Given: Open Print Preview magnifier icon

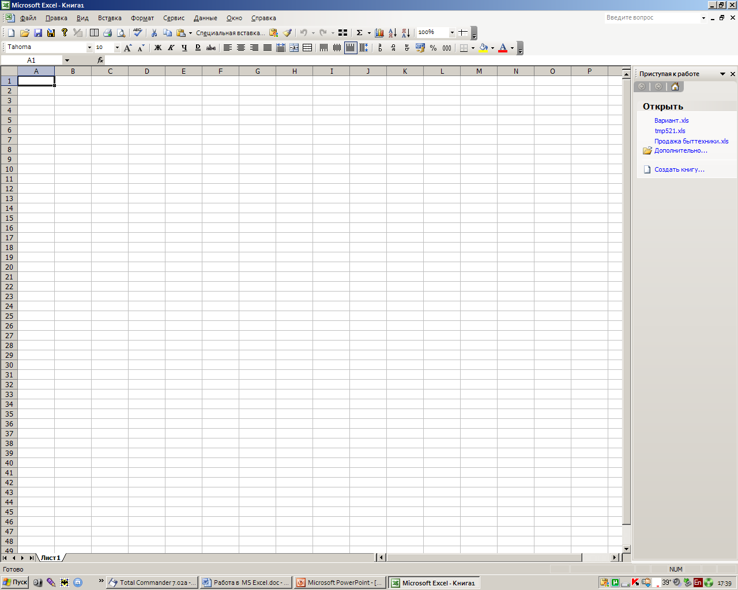Looking at the screenshot, I should click(121, 33).
